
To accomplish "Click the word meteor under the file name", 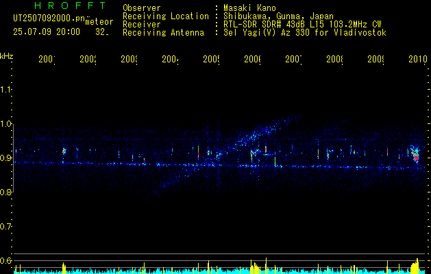I will [x=99, y=22].
